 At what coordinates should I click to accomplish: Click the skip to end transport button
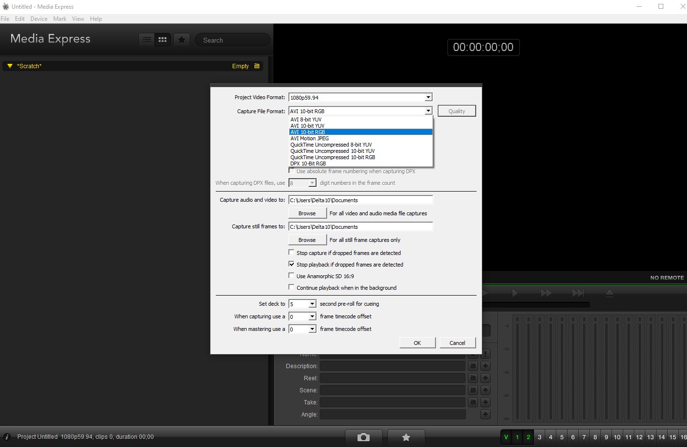click(x=578, y=293)
